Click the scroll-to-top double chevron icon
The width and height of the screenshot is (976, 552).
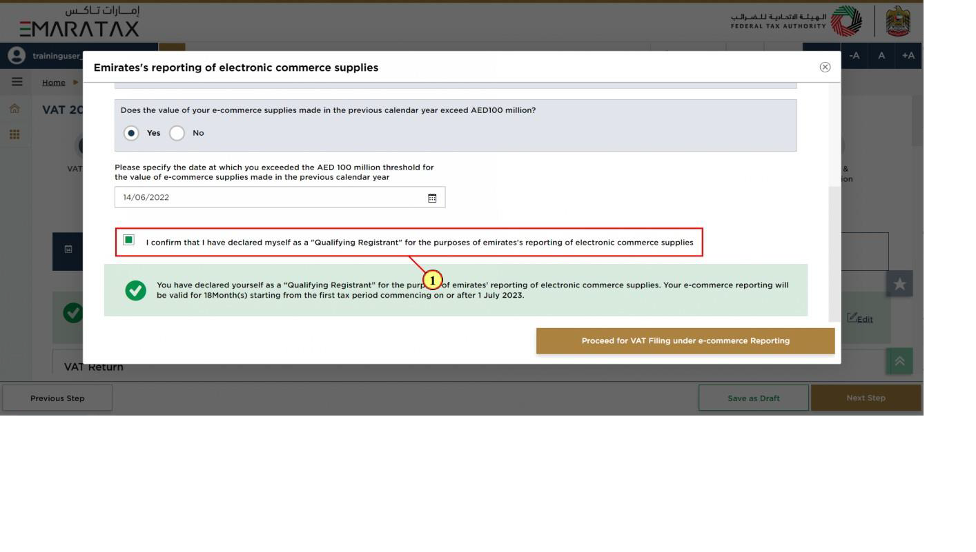899,361
